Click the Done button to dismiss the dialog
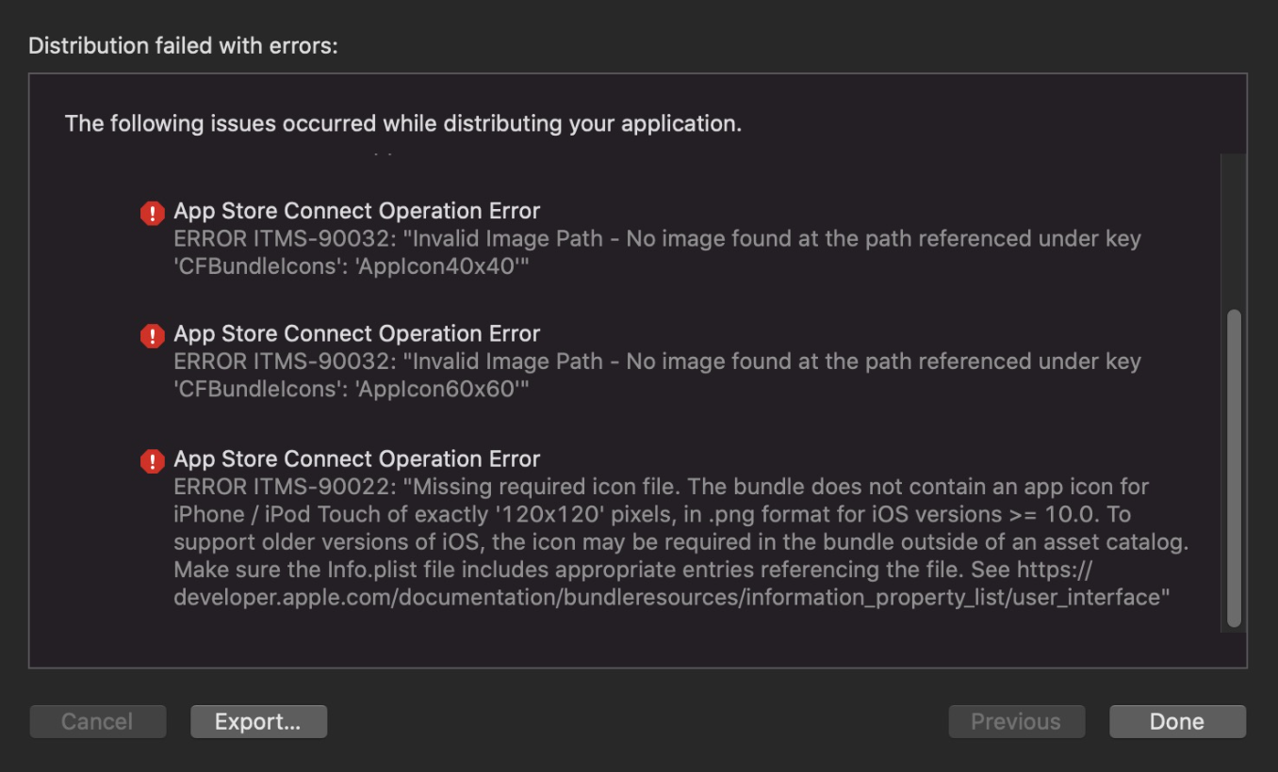 [1177, 721]
